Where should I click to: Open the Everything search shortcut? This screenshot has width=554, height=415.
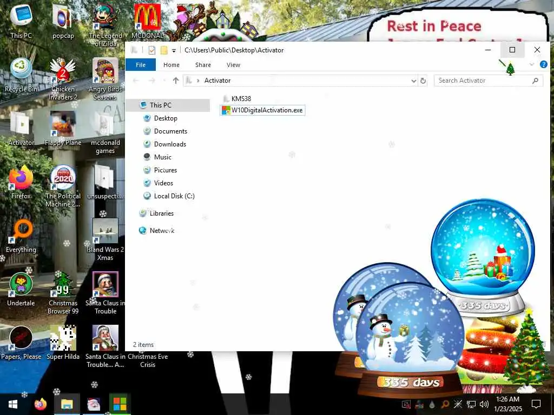(21, 236)
